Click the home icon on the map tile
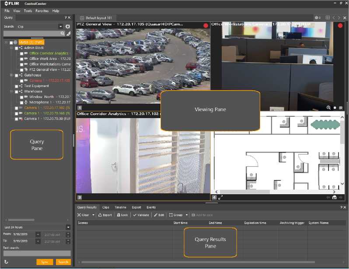Viewport: 349px width, 269px height. (335, 197)
